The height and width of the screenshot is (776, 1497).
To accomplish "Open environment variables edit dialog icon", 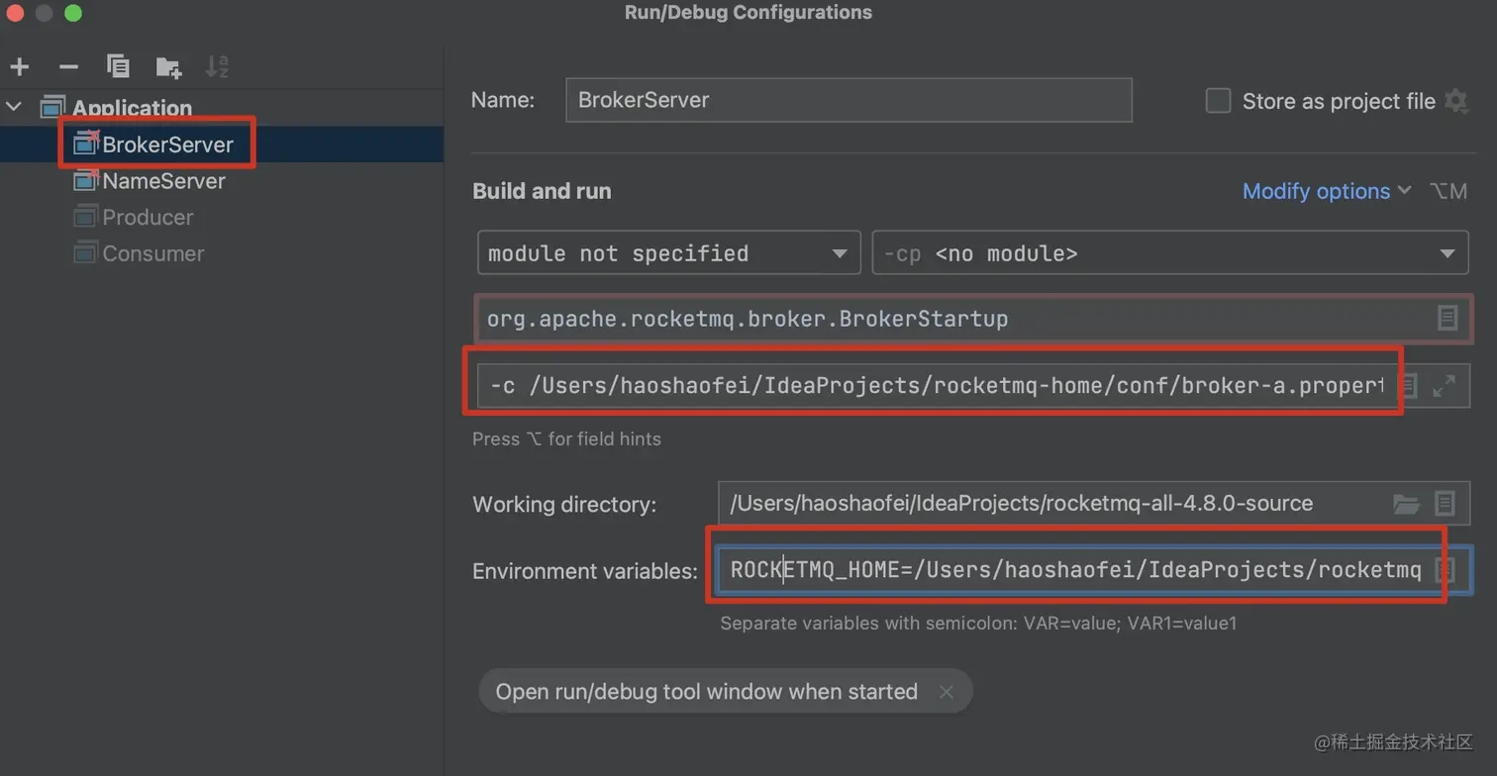I will tap(1446, 570).
